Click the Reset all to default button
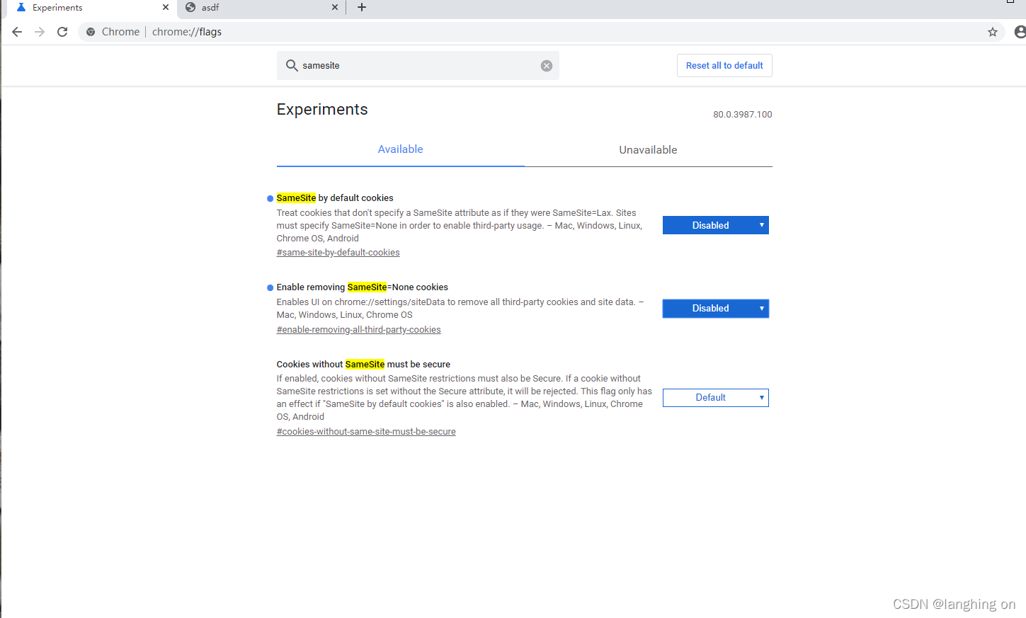Viewport: 1026px width, 618px height. [x=724, y=66]
